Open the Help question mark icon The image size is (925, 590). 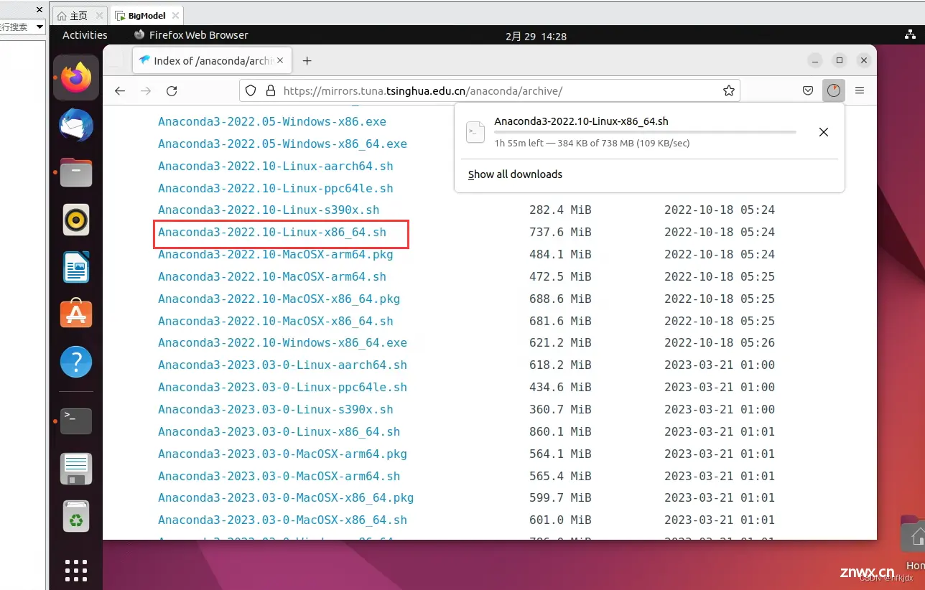point(76,362)
